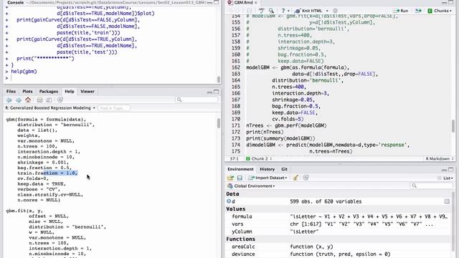
Task: Open find and replace magnifier in editor
Action: (x=271, y=11)
